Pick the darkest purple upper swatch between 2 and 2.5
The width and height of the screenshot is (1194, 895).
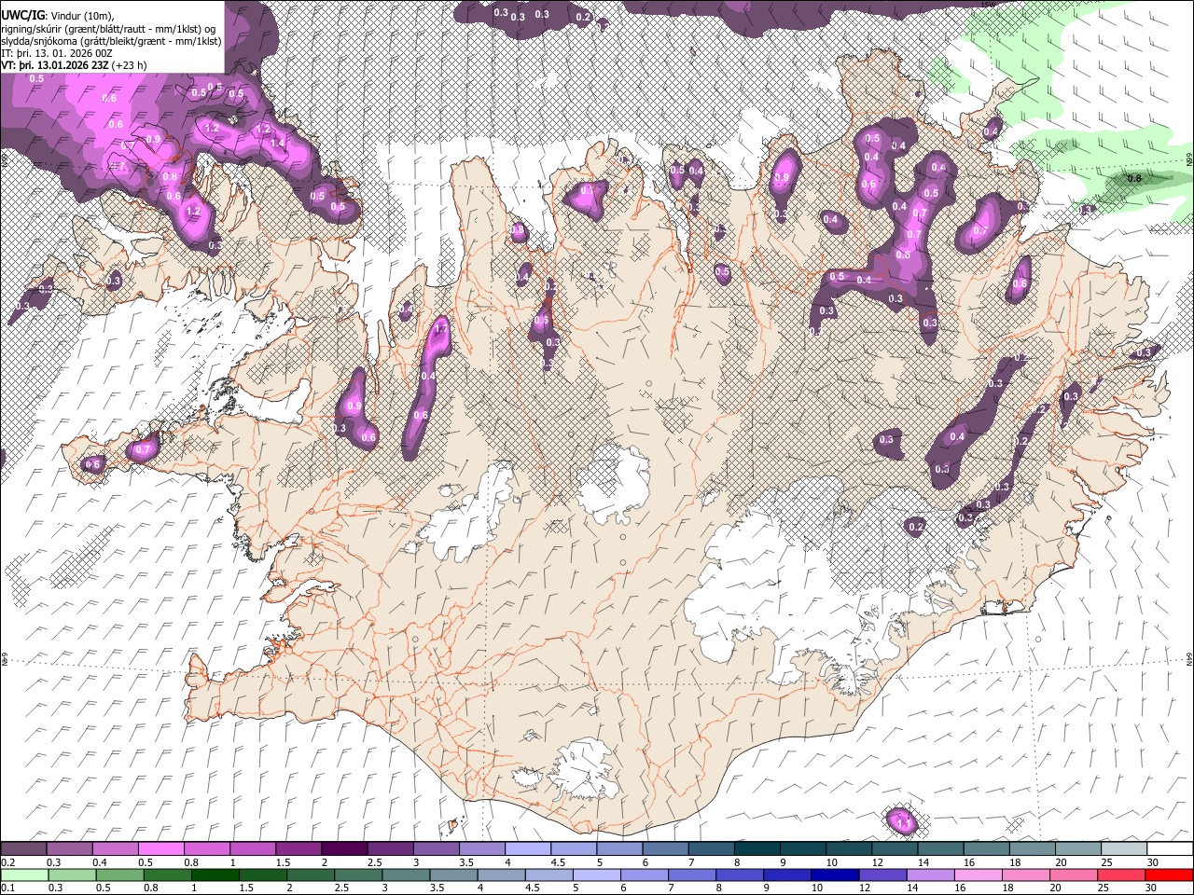pos(343,849)
